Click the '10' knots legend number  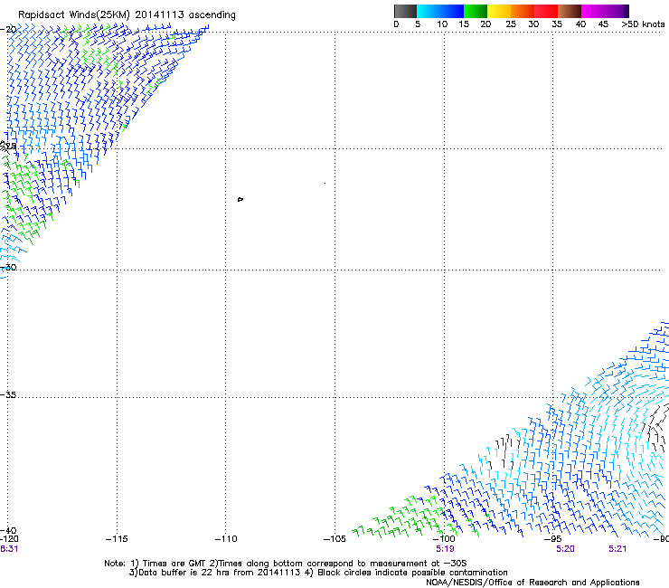coord(442,24)
